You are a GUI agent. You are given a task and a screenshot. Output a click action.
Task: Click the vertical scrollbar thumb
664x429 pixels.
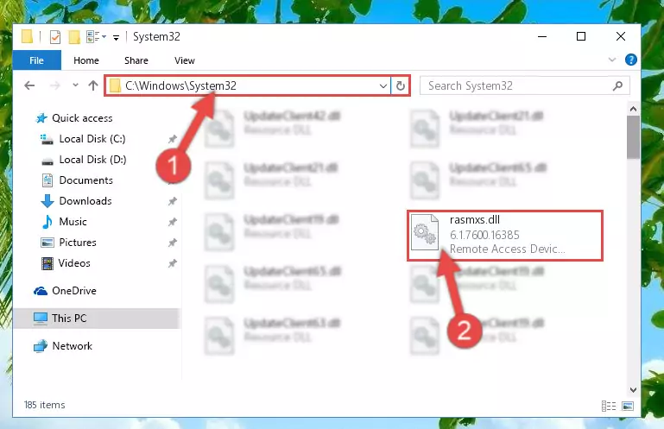(633, 137)
